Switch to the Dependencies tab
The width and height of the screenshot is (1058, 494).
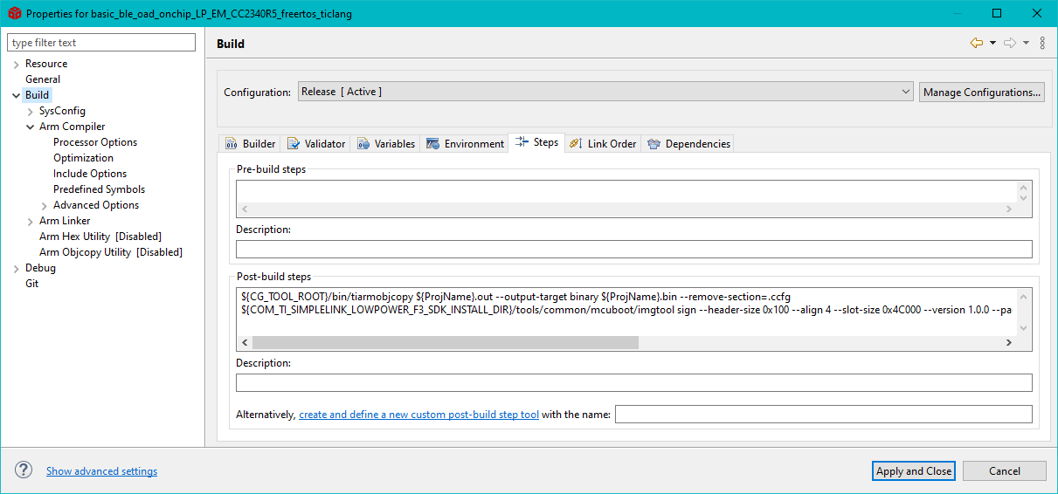click(688, 144)
